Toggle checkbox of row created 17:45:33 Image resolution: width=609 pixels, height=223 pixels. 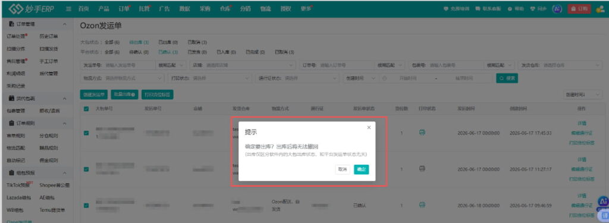(x=86, y=133)
